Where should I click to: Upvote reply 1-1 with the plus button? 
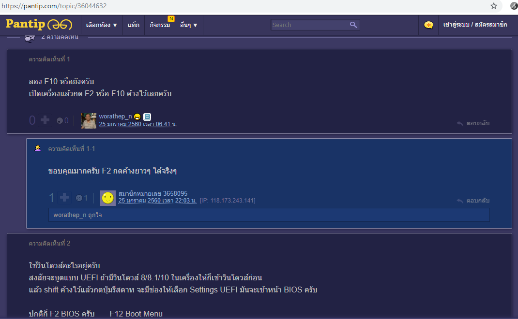coord(64,197)
